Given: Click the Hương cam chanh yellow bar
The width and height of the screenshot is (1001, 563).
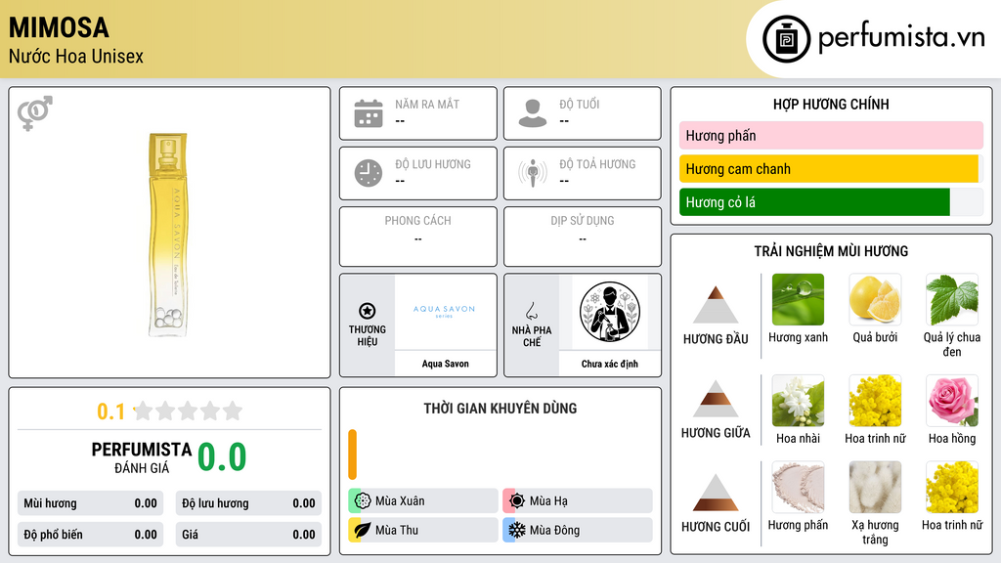Looking at the screenshot, I should tap(829, 169).
